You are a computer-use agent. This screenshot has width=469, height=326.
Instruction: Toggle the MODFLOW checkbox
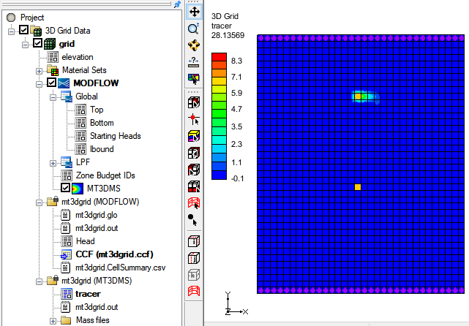tap(51, 82)
